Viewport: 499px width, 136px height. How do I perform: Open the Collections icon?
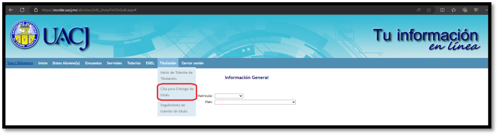coord(465,10)
